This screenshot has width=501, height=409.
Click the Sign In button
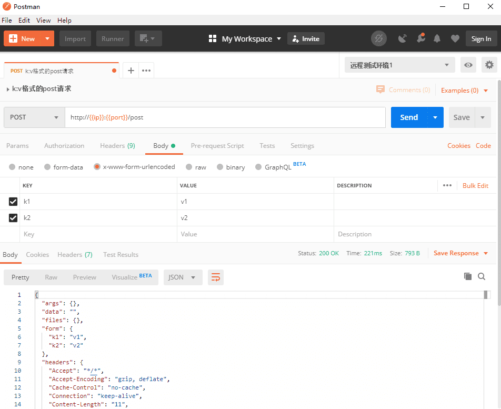point(481,38)
